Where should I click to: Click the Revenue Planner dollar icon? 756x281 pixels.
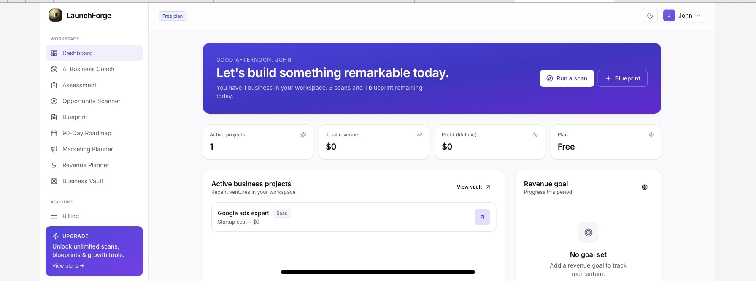(x=54, y=165)
